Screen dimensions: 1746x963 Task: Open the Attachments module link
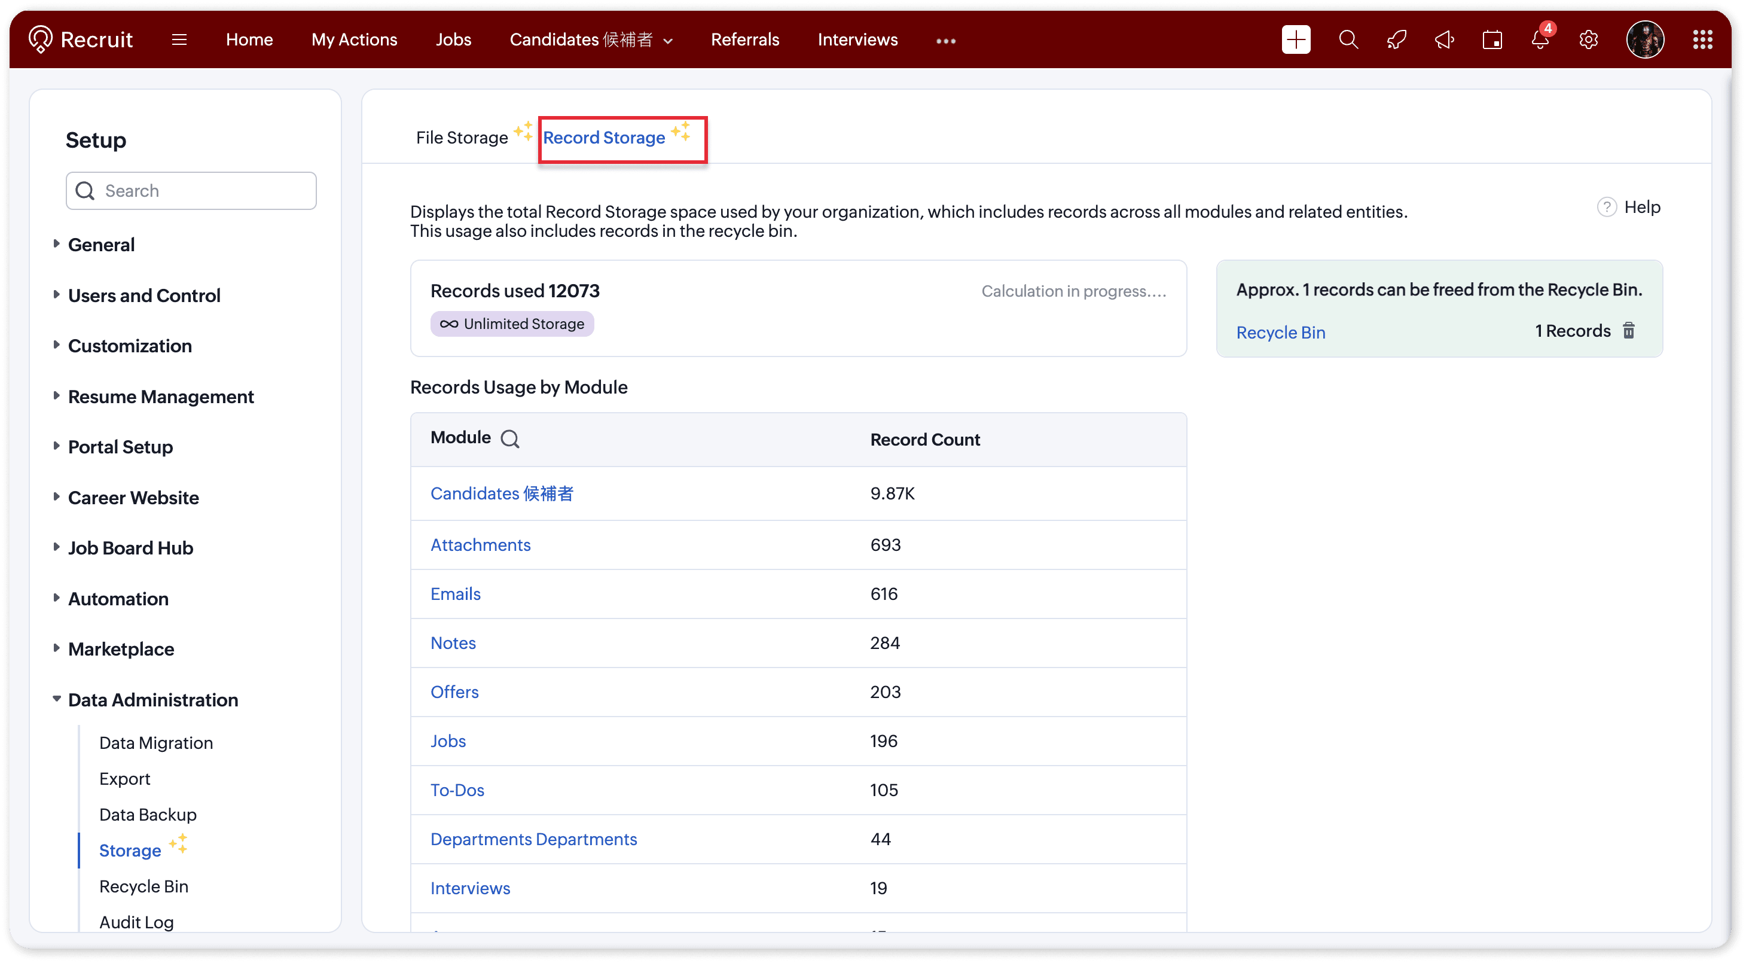[480, 544]
